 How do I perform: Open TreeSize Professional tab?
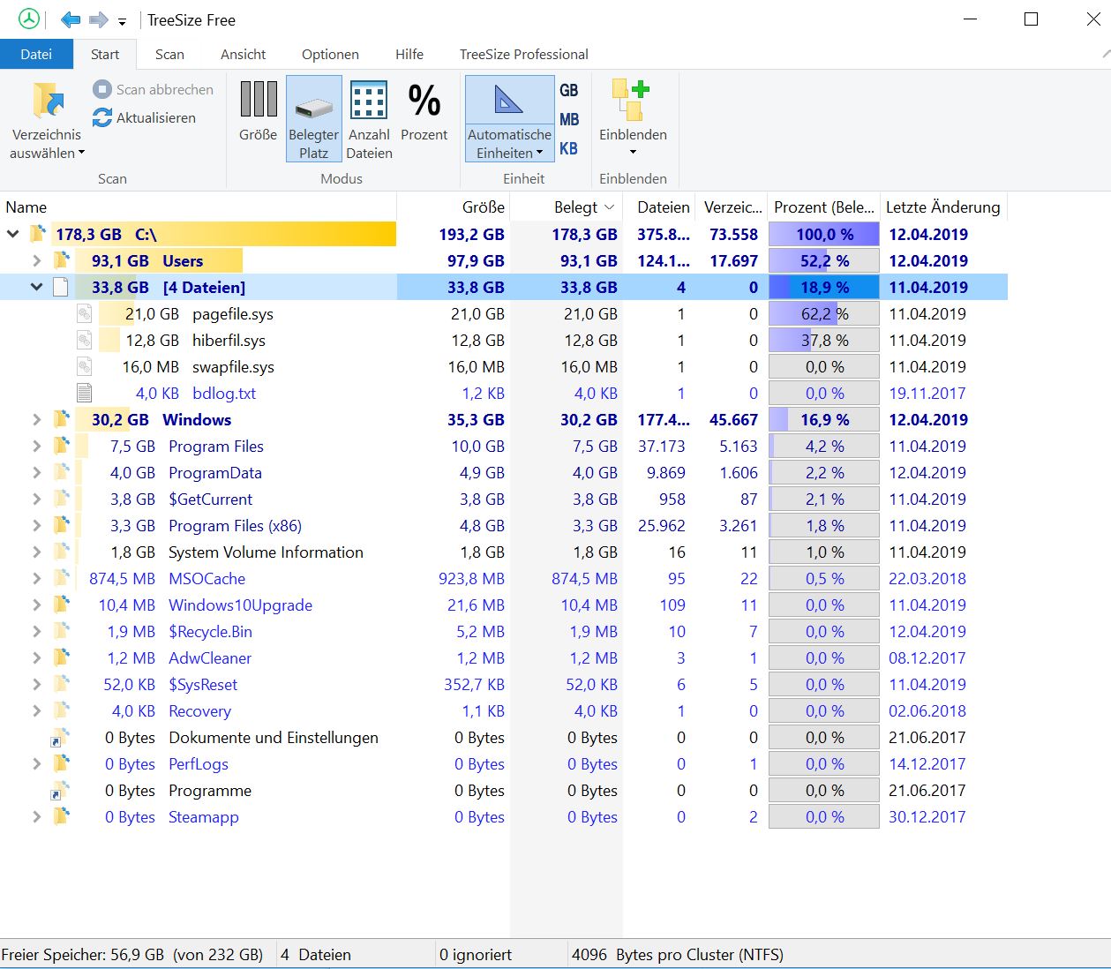[x=523, y=54]
